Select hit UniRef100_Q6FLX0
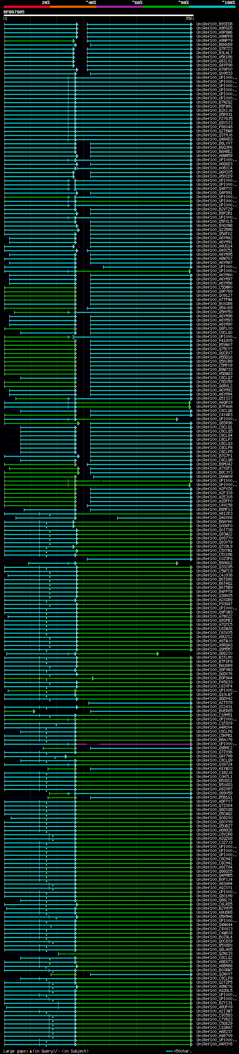Viewport: 239px width, 1054px height. (214, 329)
